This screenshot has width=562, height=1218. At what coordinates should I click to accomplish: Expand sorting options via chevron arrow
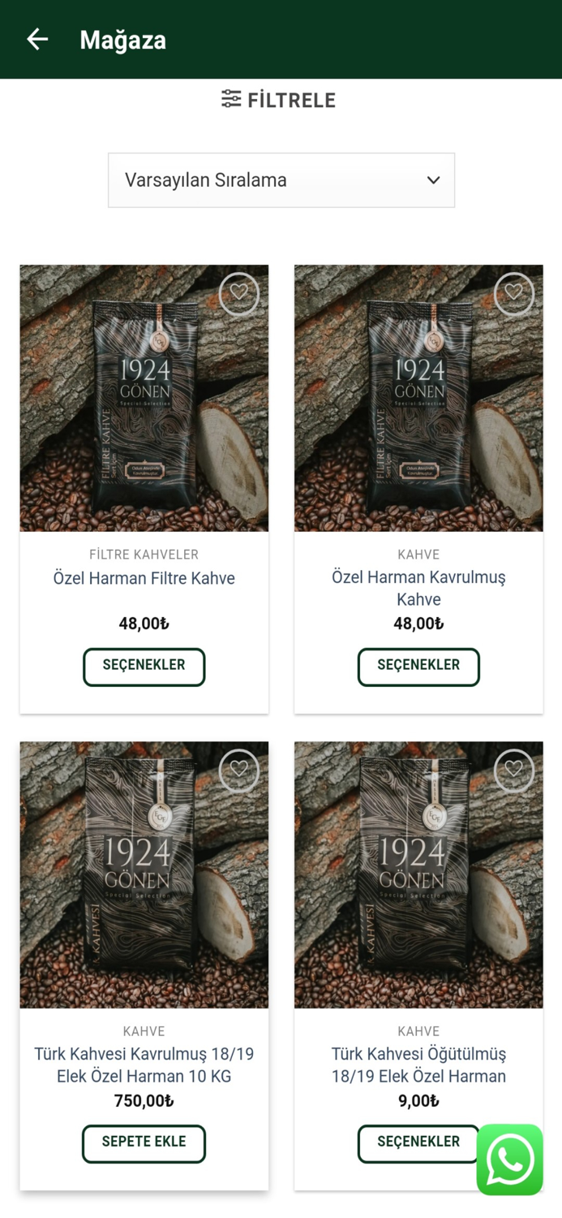point(434,180)
